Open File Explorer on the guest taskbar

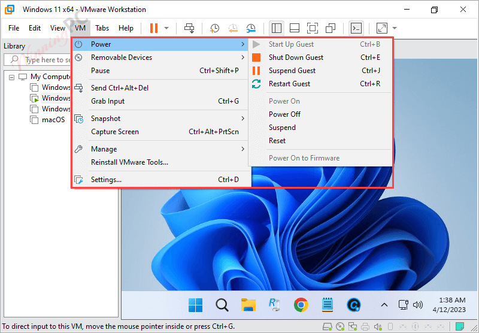[248, 305]
